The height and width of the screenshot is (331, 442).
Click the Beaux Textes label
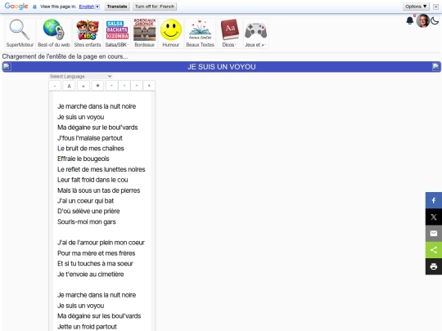201,45
